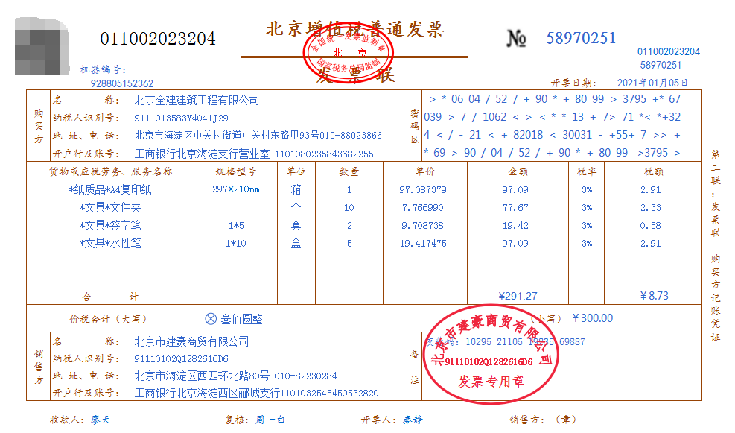This screenshot has width=735, height=433.
Task: Click the quantity 10 for 文具文件夹
Action: tap(351, 208)
